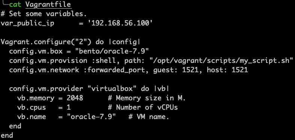Click the my_script.sh script path

click(221, 61)
